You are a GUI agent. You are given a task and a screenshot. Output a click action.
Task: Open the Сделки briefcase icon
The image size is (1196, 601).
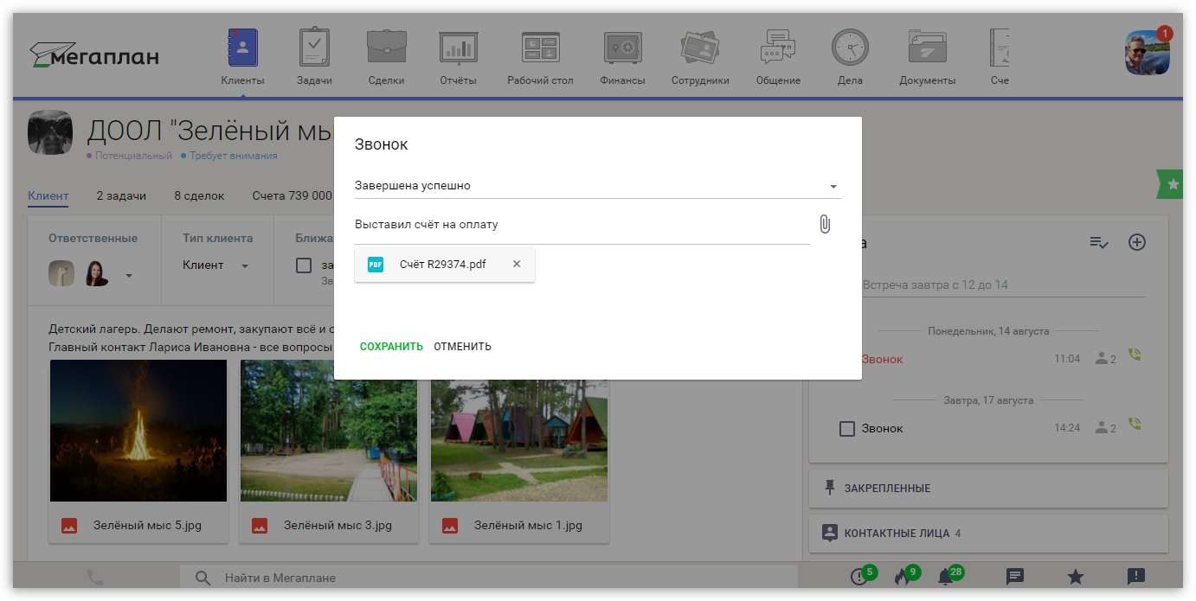click(x=386, y=47)
